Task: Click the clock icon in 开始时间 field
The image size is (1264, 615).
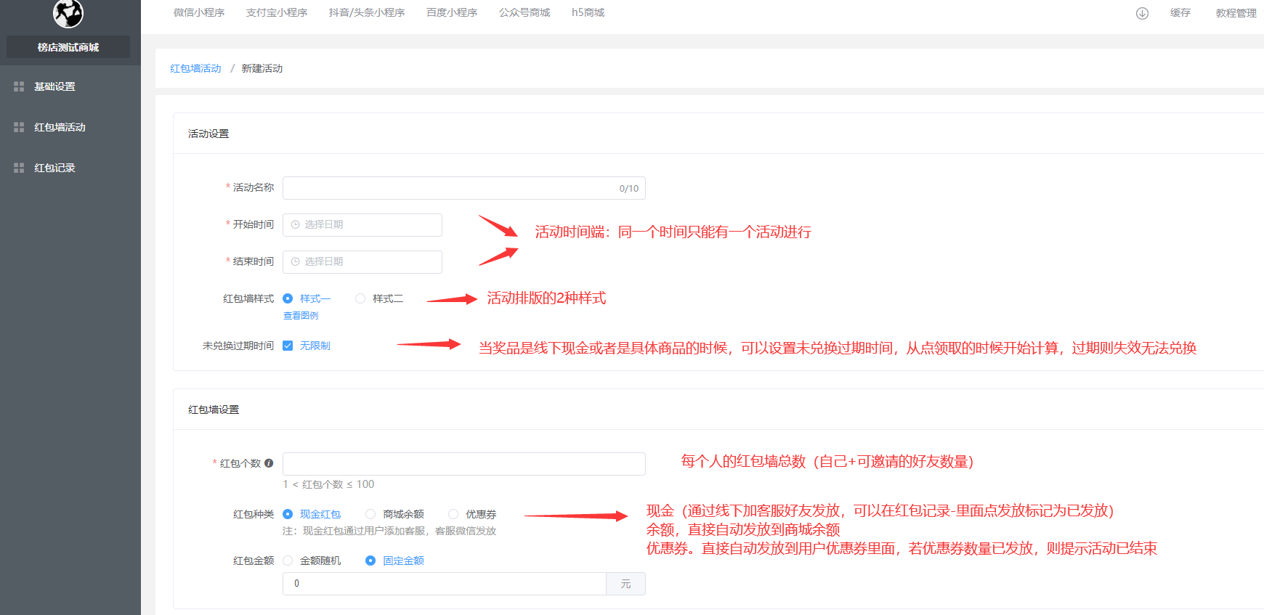Action: pos(295,225)
